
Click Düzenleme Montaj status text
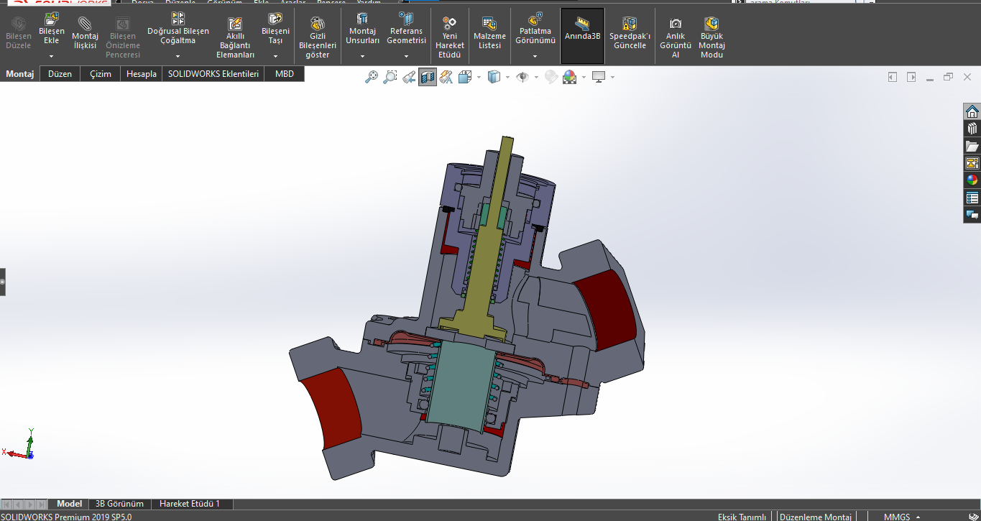coord(816,517)
